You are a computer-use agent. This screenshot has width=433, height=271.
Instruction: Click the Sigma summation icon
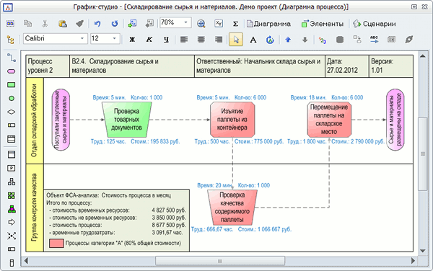[x=235, y=24]
